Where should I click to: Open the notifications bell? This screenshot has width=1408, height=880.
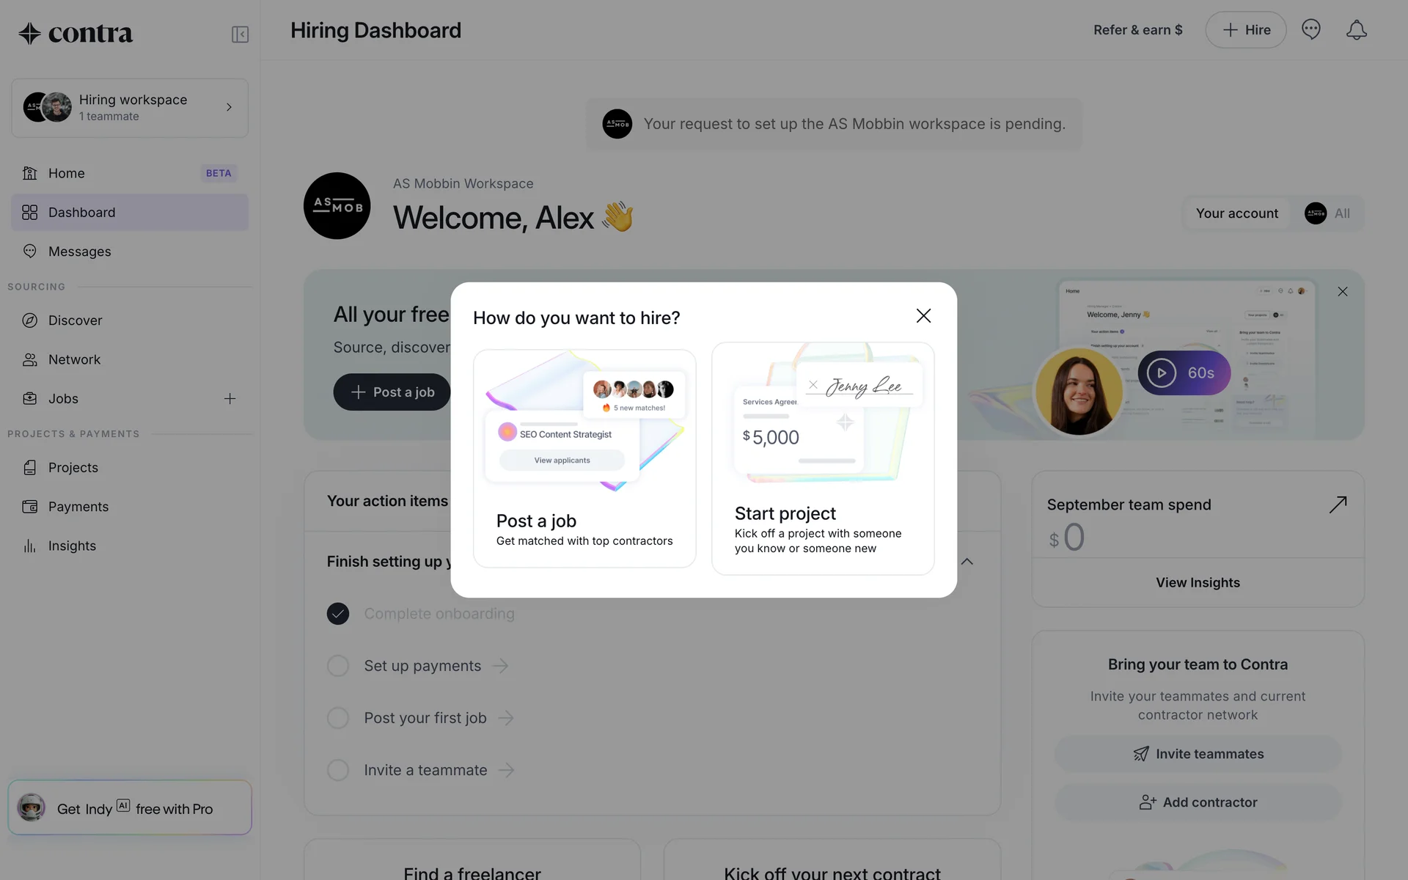(1357, 30)
